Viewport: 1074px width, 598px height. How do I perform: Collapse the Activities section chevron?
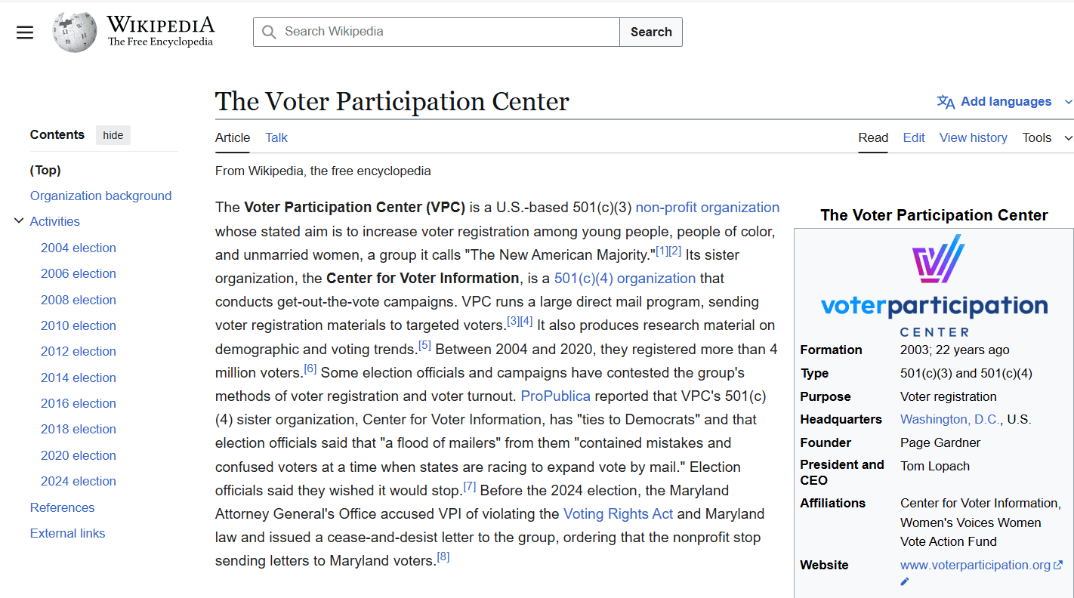(19, 221)
